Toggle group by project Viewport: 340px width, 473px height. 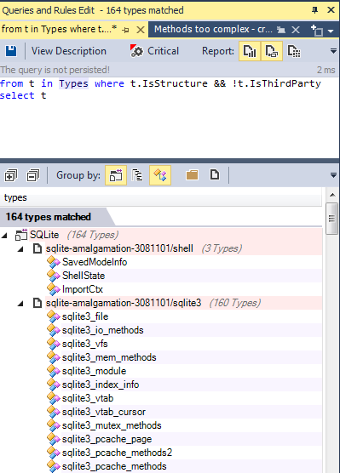pos(116,175)
